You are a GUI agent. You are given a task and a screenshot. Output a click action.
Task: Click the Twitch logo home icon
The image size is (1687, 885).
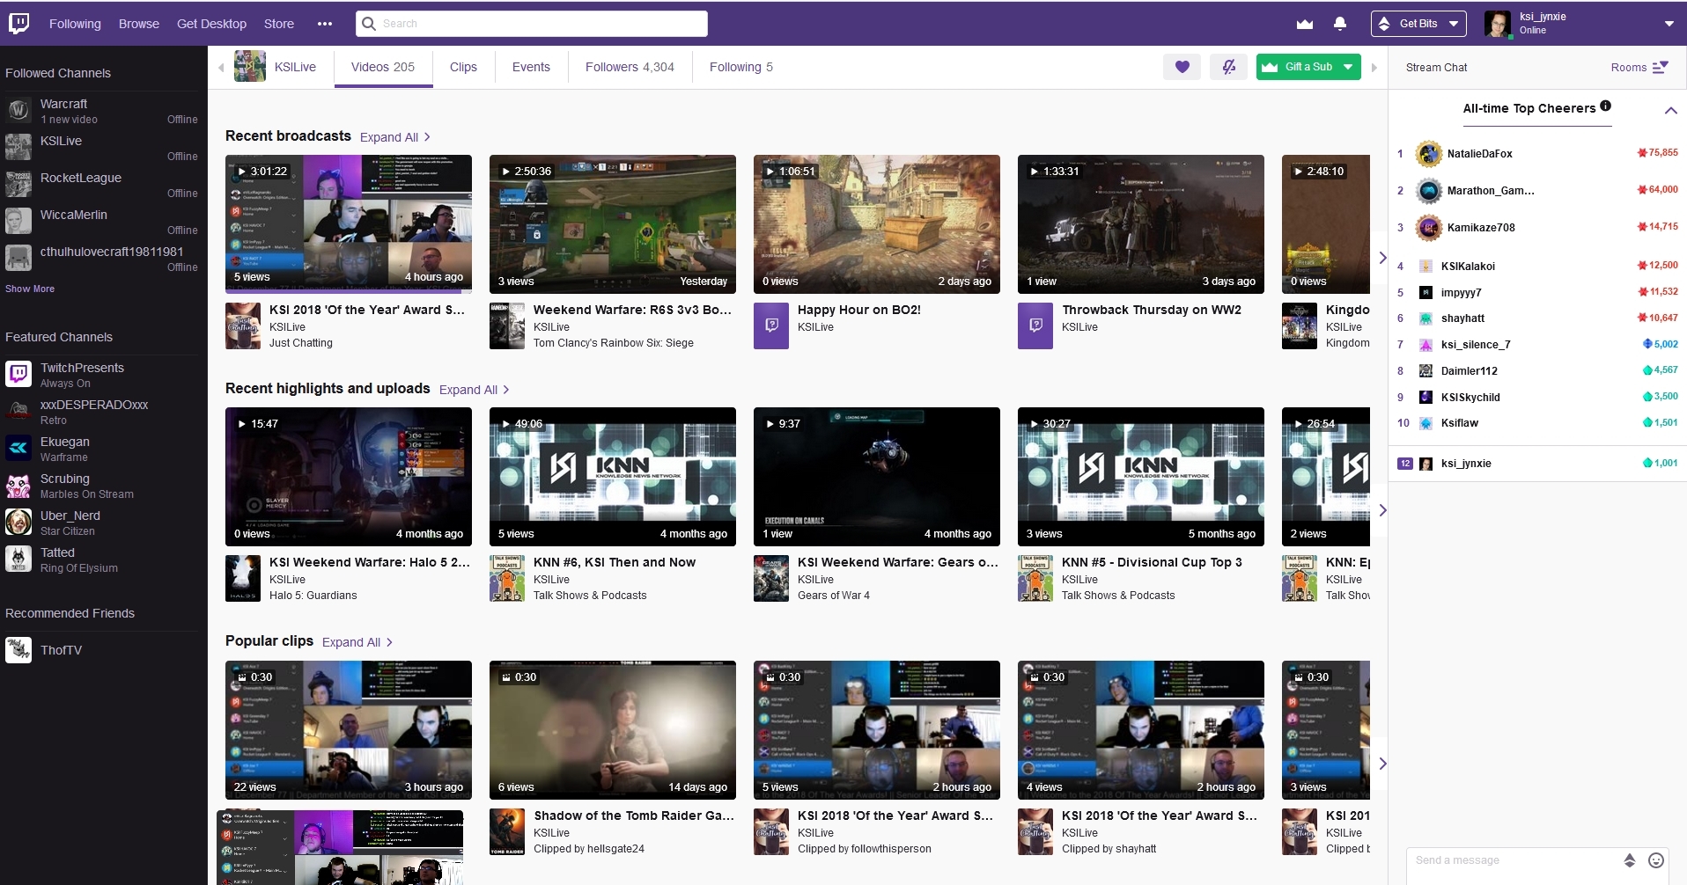click(19, 24)
